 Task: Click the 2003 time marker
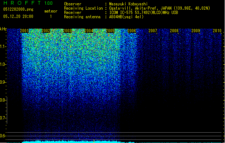point(67,31)
